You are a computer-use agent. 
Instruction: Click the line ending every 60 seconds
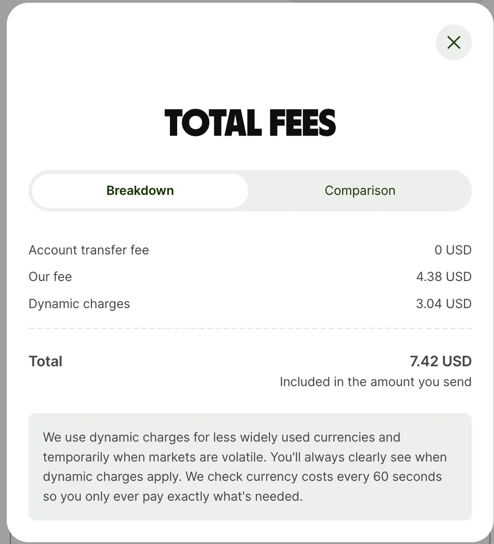tap(242, 476)
